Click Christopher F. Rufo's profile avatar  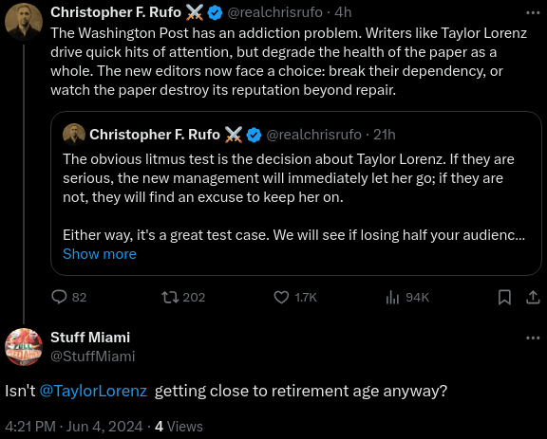point(24,22)
